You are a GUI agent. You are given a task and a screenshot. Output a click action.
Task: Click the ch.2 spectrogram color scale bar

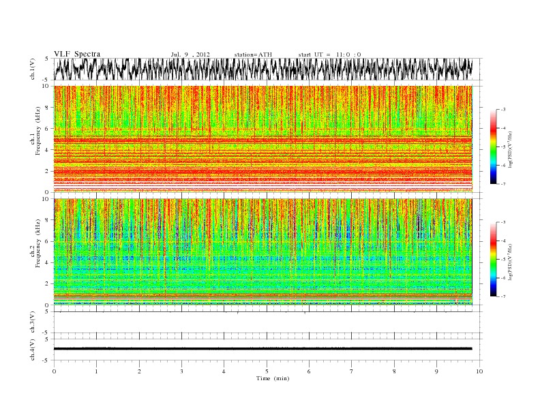pyautogui.click(x=493, y=259)
